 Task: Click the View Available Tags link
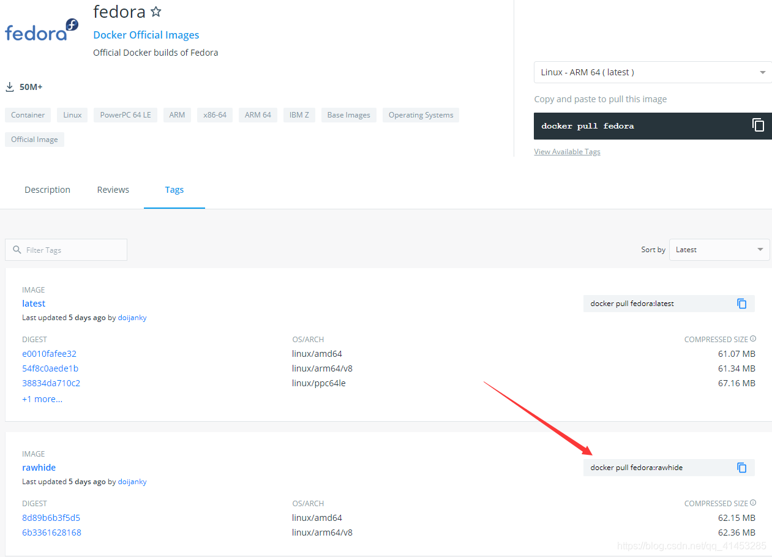pos(567,152)
